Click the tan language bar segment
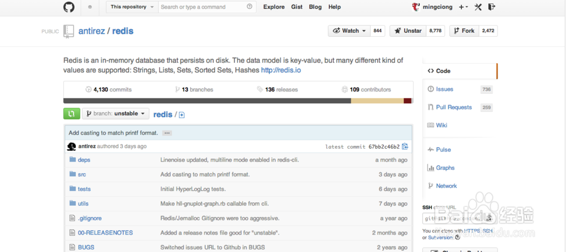The image size is (566, 252). tap(377, 101)
